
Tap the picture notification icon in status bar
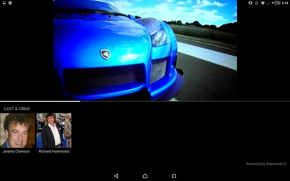coord(4,3)
